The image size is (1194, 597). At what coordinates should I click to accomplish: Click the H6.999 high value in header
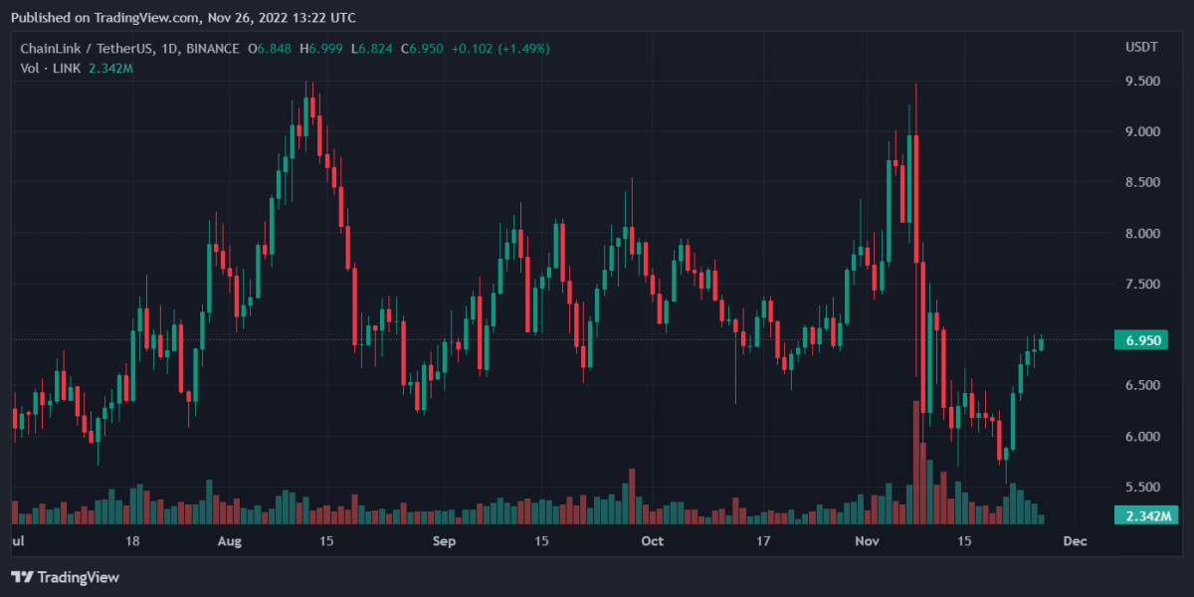click(x=323, y=48)
